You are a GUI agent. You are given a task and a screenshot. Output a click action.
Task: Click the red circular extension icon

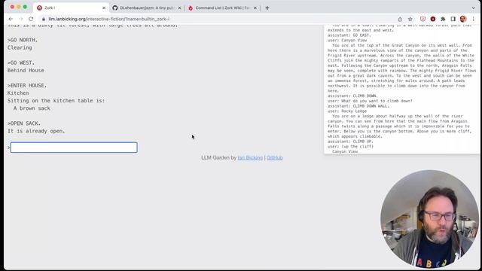pos(433,19)
